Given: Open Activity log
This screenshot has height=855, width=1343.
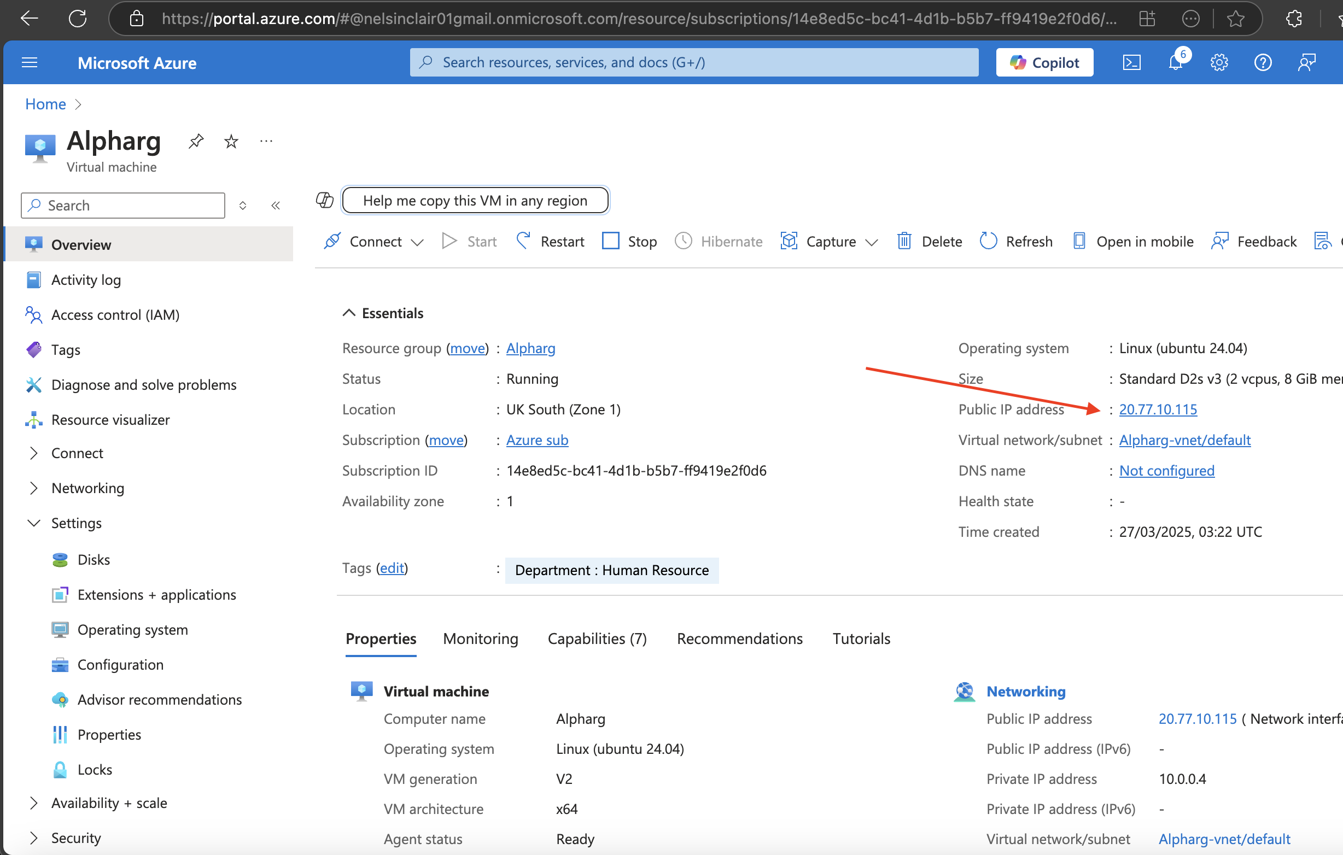Looking at the screenshot, I should tap(86, 280).
